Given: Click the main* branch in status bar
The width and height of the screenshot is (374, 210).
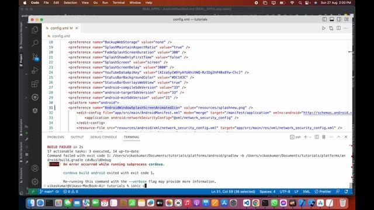Looking at the screenshot, I should [47, 191].
